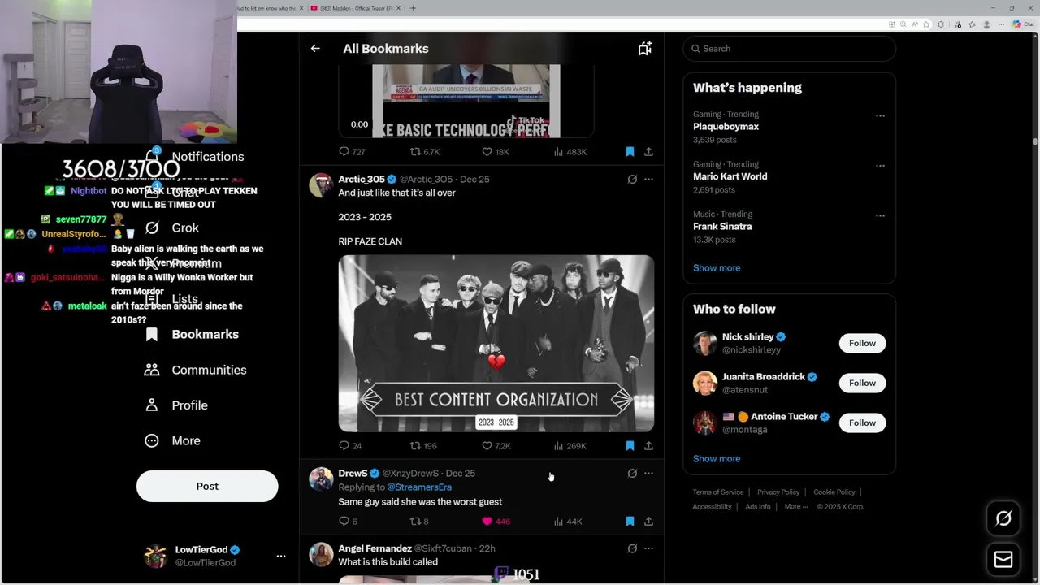Repost the top post with 6.7K reposts
Viewport: 1040px width, 585px height.
coord(424,152)
